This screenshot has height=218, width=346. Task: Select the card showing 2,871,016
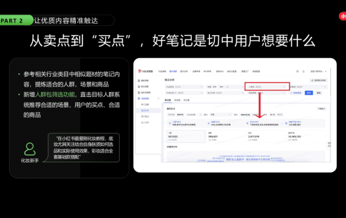tap(265, 136)
